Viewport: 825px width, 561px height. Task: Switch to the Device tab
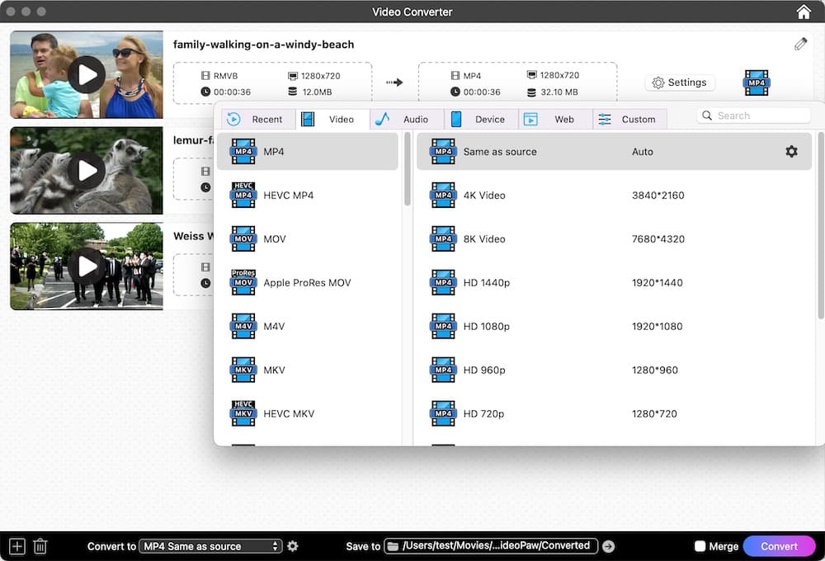(480, 120)
